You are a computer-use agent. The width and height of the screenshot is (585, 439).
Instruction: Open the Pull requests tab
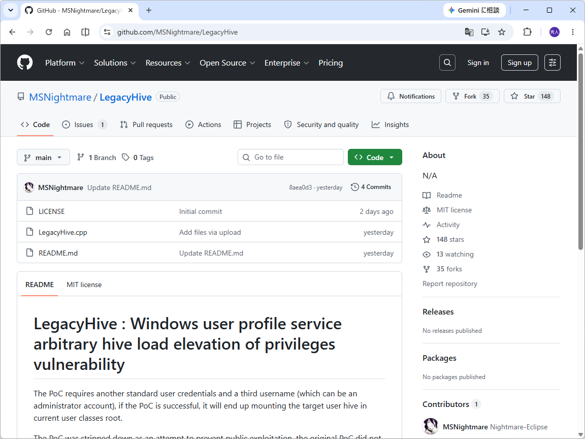[x=146, y=124]
